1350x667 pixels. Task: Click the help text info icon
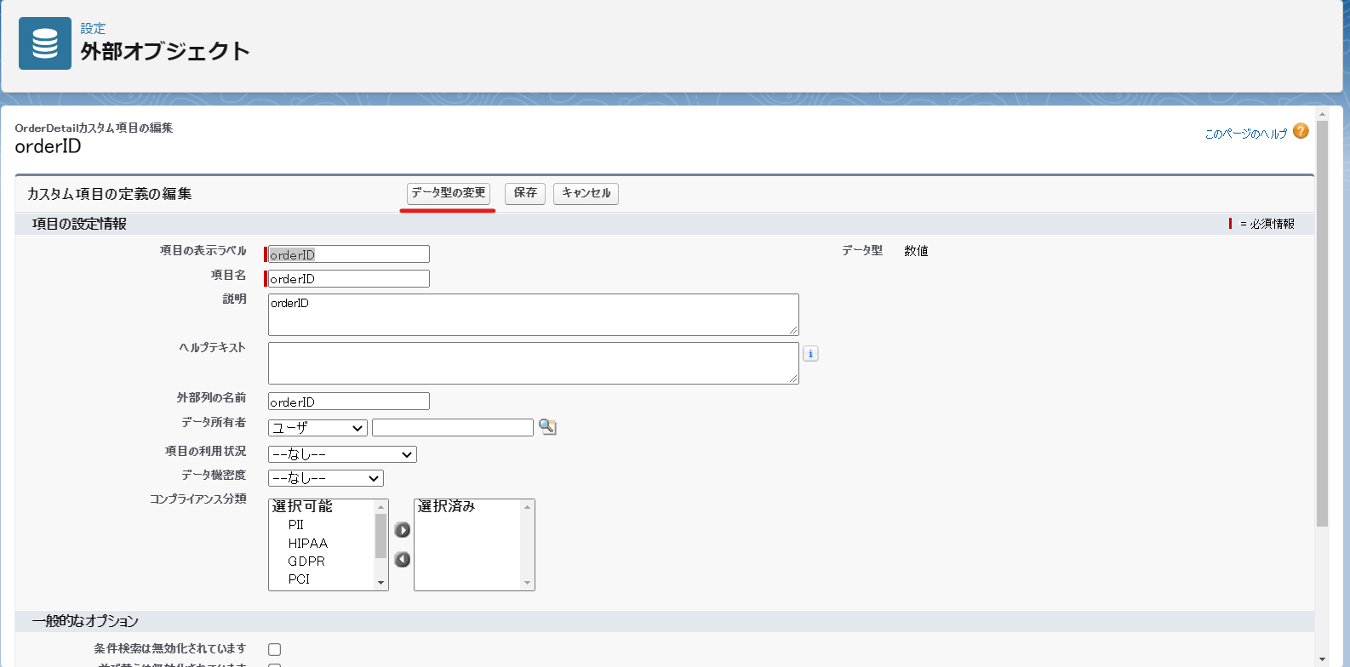pyautogui.click(x=810, y=354)
